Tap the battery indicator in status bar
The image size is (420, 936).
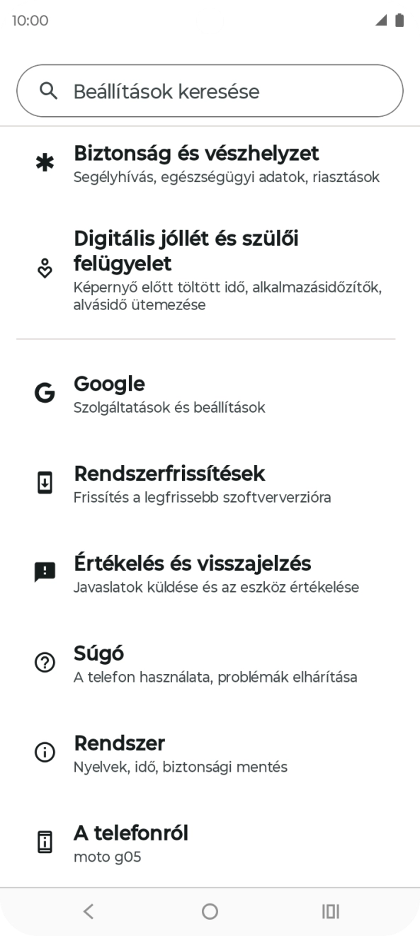[399, 20]
